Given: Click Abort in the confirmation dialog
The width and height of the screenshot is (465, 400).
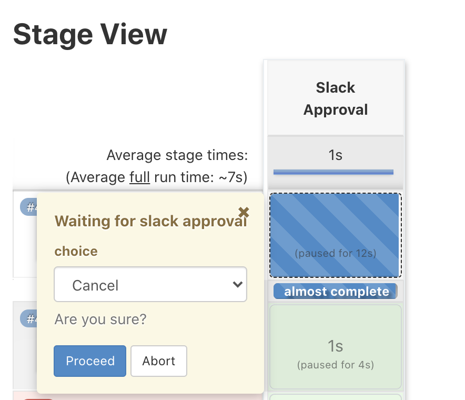Looking at the screenshot, I should coord(159,361).
